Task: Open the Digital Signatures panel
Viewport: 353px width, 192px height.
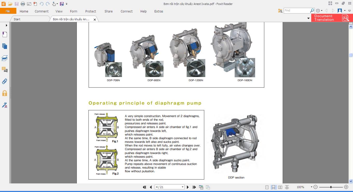Action: pos(5,105)
